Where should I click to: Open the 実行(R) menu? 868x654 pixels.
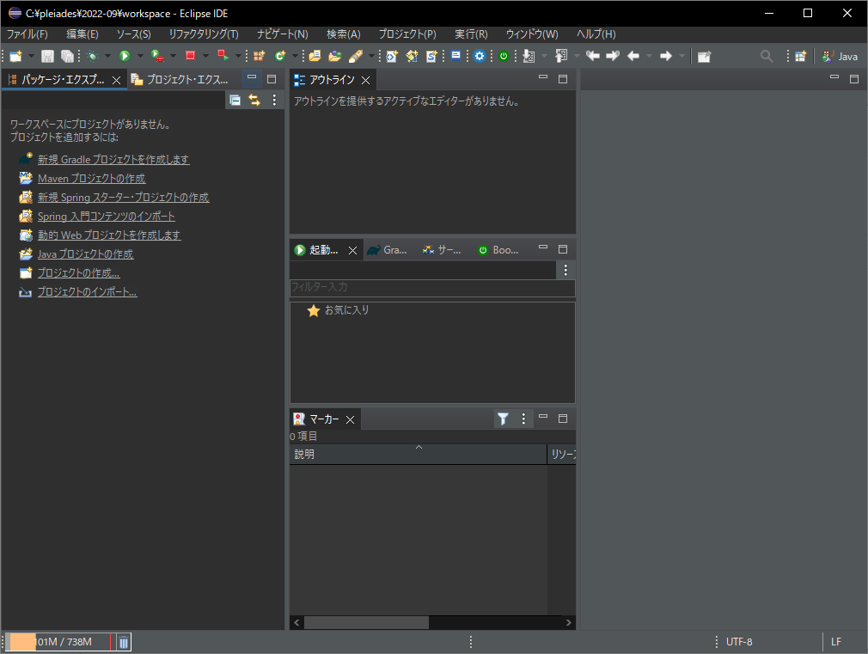click(x=471, y=34)
